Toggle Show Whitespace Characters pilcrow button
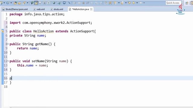 tap(49, 3)
